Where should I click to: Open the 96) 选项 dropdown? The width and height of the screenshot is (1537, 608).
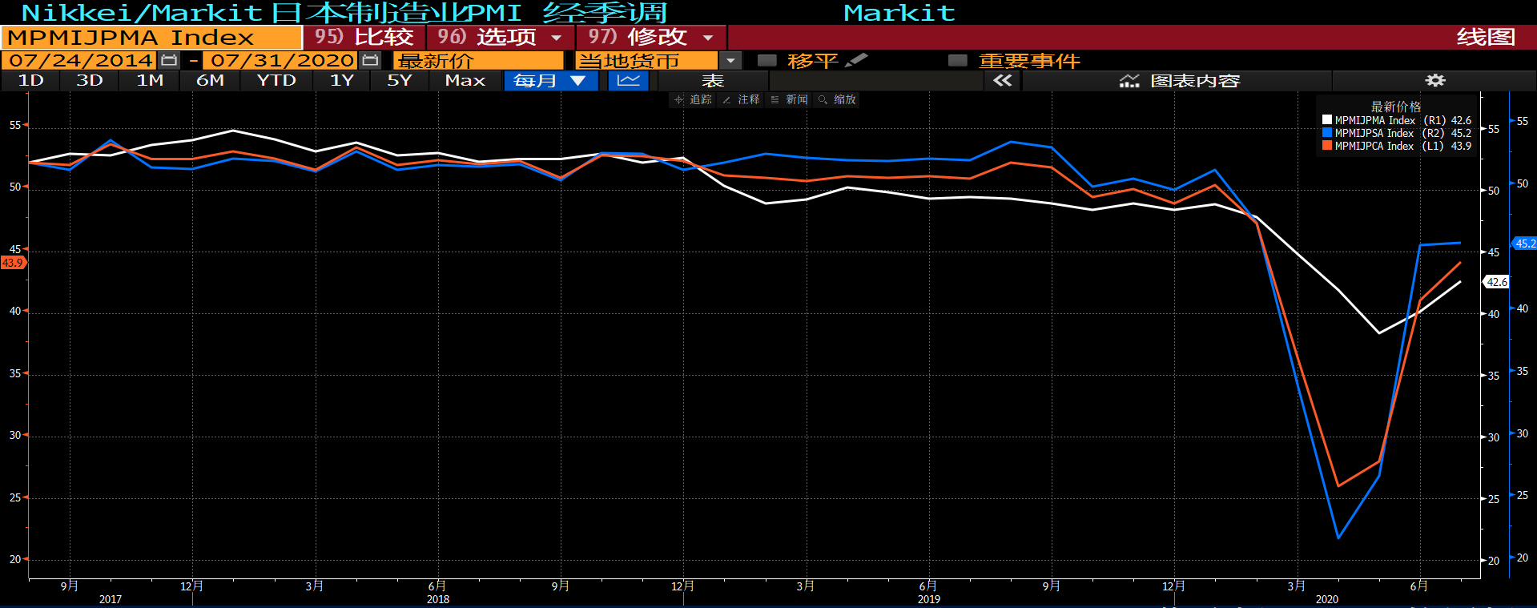500,37
